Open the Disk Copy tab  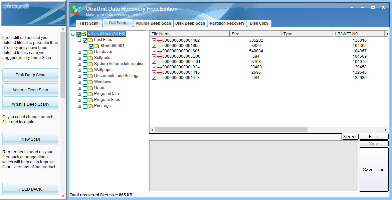tap(259, 23)
